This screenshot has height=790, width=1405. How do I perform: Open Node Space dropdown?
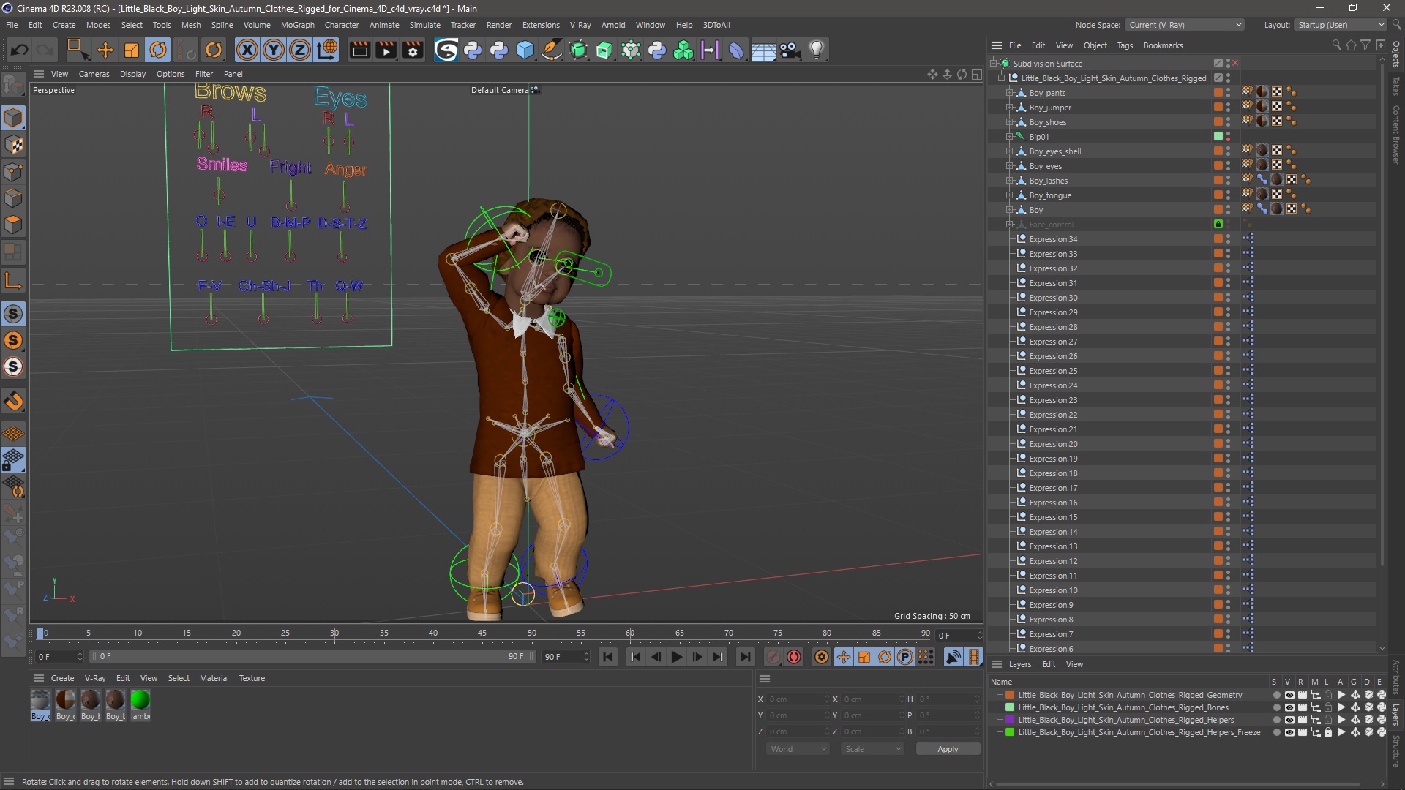[1185, 25]
